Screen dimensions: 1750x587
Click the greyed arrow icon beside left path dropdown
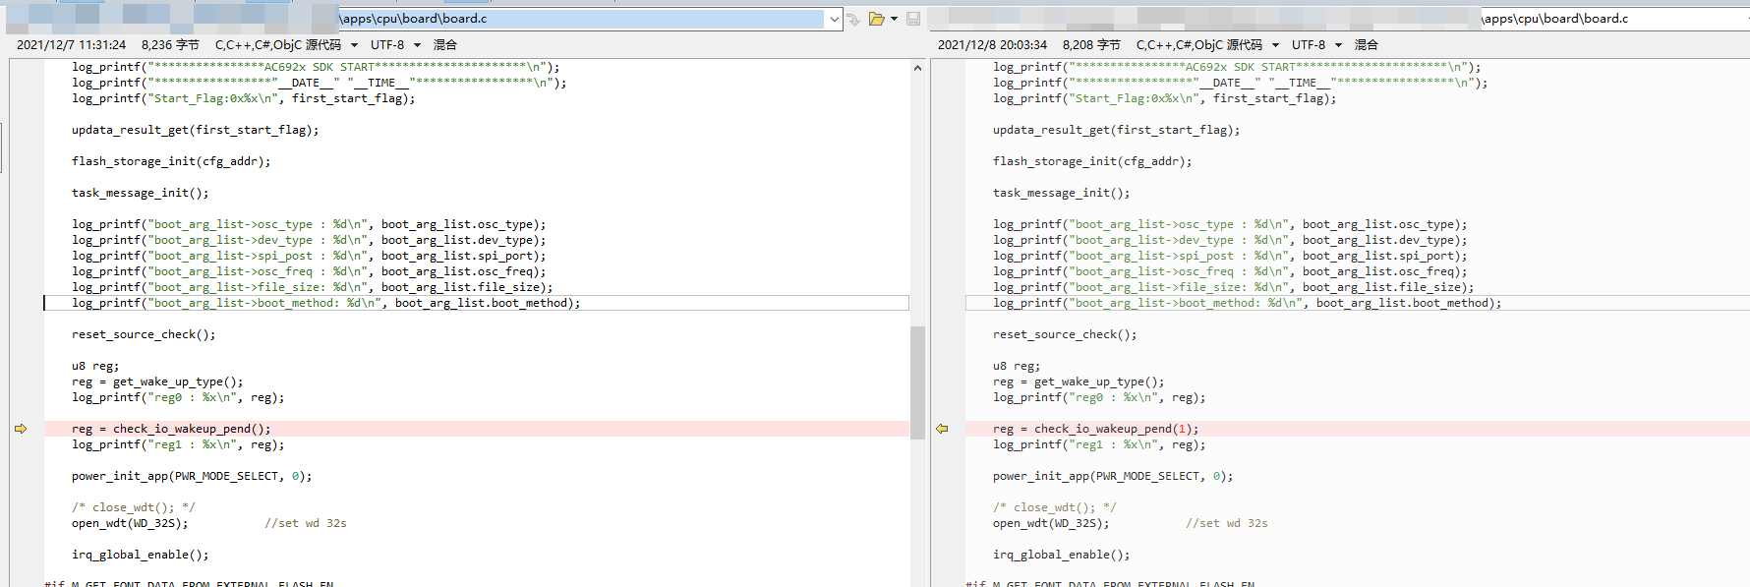coord(853,19)
